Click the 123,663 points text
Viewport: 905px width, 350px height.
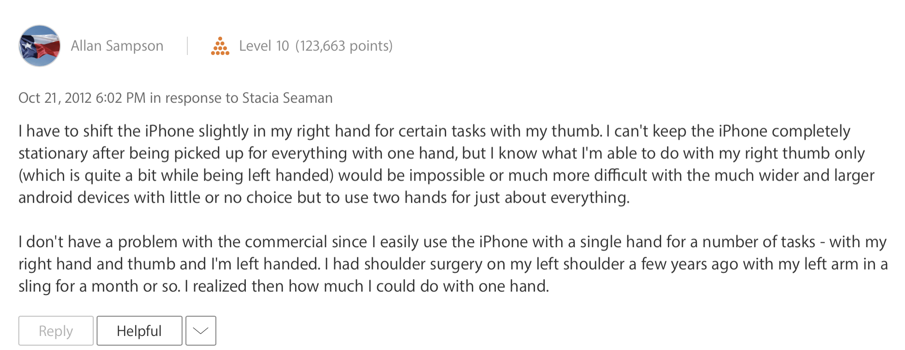pyautogui.click(x=344, y=46)
